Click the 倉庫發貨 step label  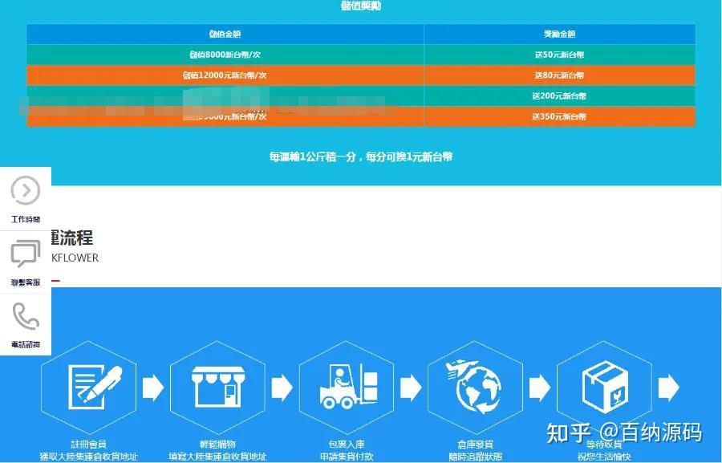[475, 444]
